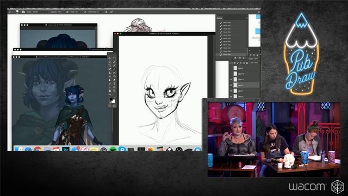Image resolution: width=348 pixels, height=196 pixels.
Task: Select the Rectangular Marquee tool
Action: point(114,58)
